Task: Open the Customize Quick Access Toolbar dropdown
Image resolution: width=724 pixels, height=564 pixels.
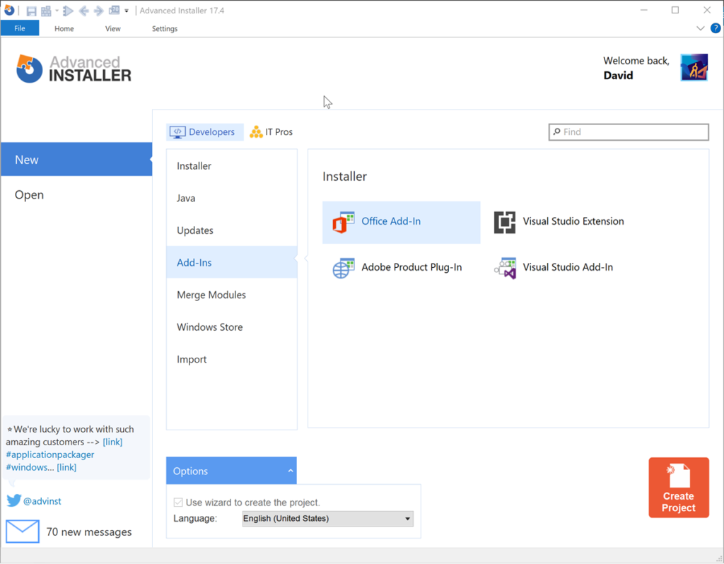Action: coord(127,11)
